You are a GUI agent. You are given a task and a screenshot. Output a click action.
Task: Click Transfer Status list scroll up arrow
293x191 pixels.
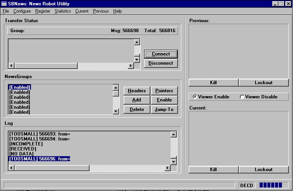[137, 42]
